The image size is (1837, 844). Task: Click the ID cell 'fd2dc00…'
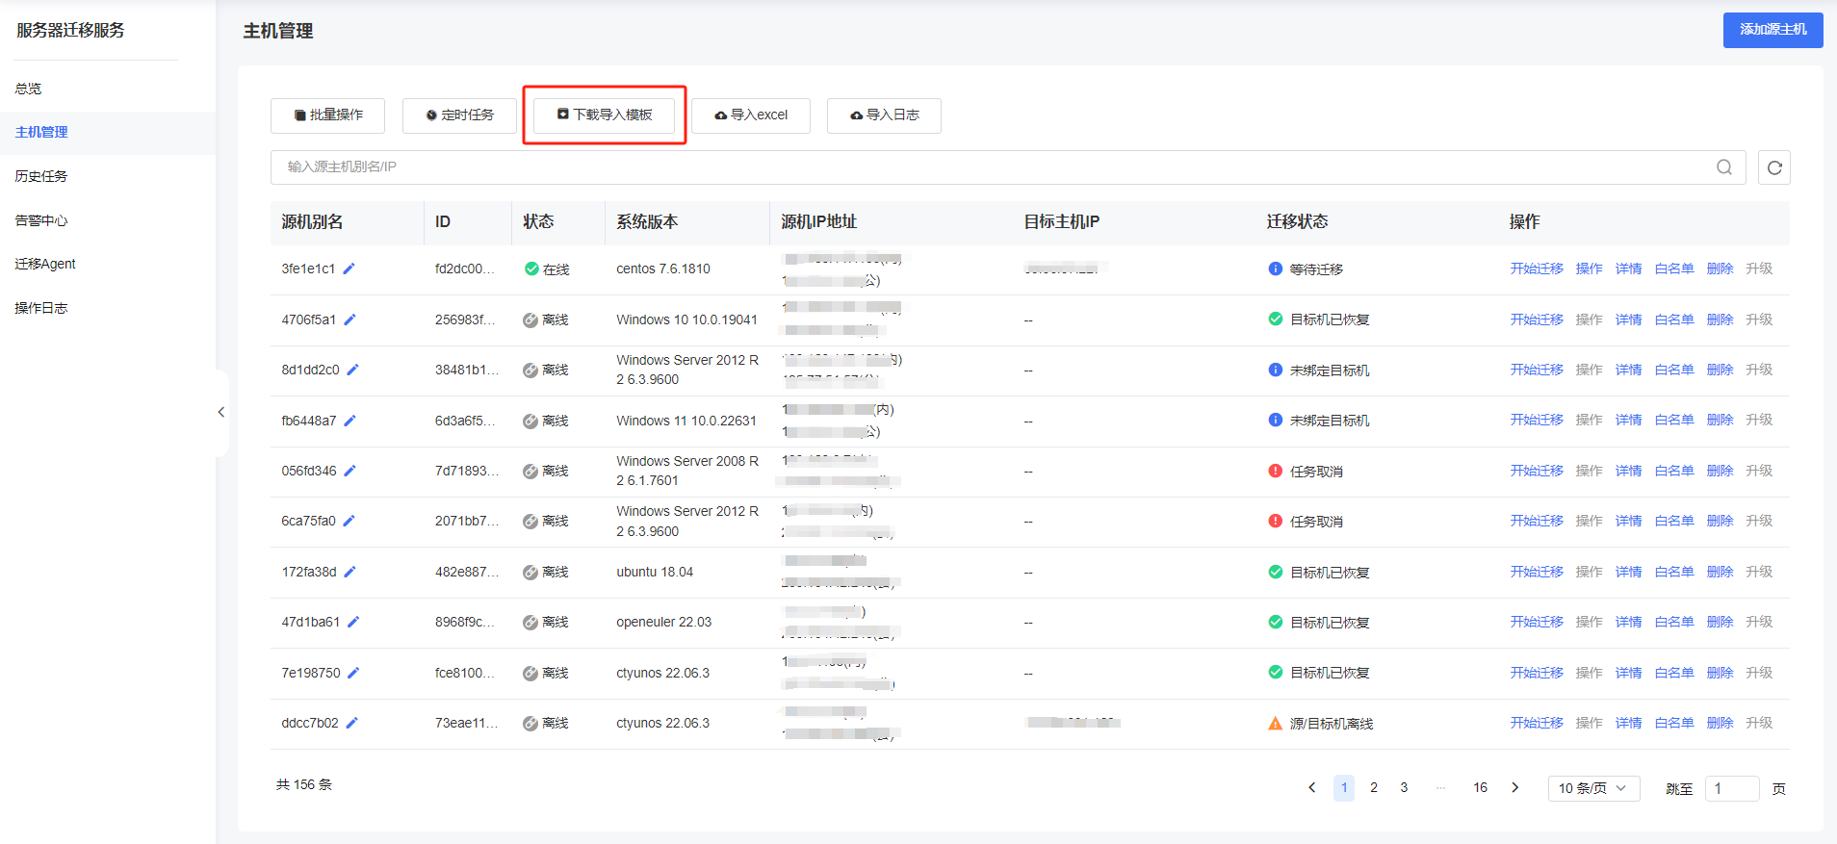[x=465, y=269]
